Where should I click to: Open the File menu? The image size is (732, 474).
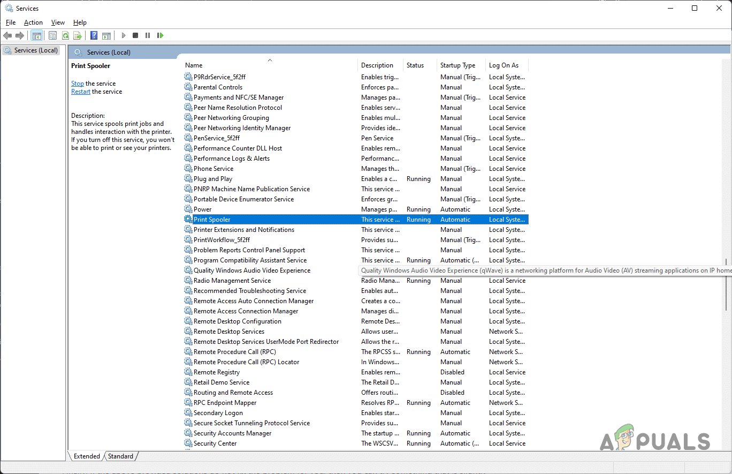(11, 22)
